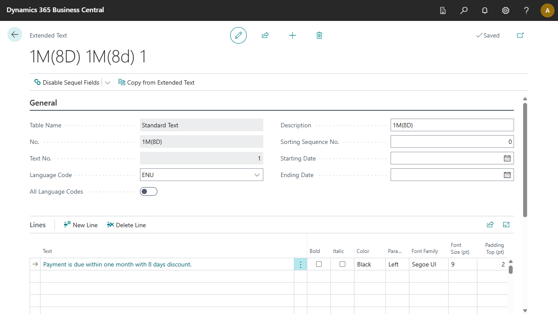This screenshot has height=314, width=558.
Task: Open the Starting Date calendar picker
Action: pyautogui.click(x=507, y=158)
